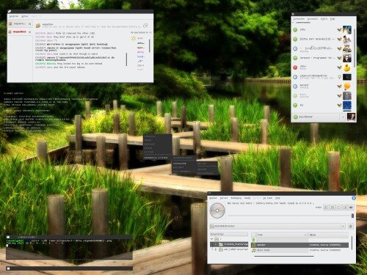Click the song seek bar in music player
This screenshot has width=367, height=275.
291,216
